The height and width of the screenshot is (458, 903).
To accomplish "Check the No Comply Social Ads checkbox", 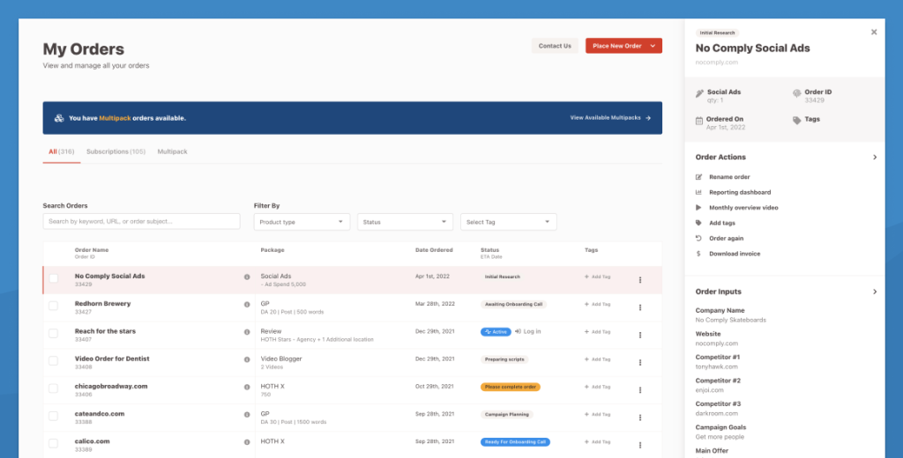I will click(54, 278).
